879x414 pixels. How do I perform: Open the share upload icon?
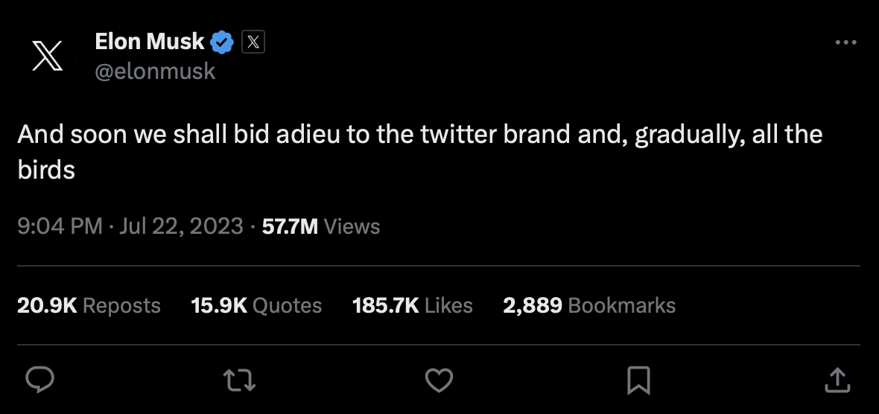837,380
